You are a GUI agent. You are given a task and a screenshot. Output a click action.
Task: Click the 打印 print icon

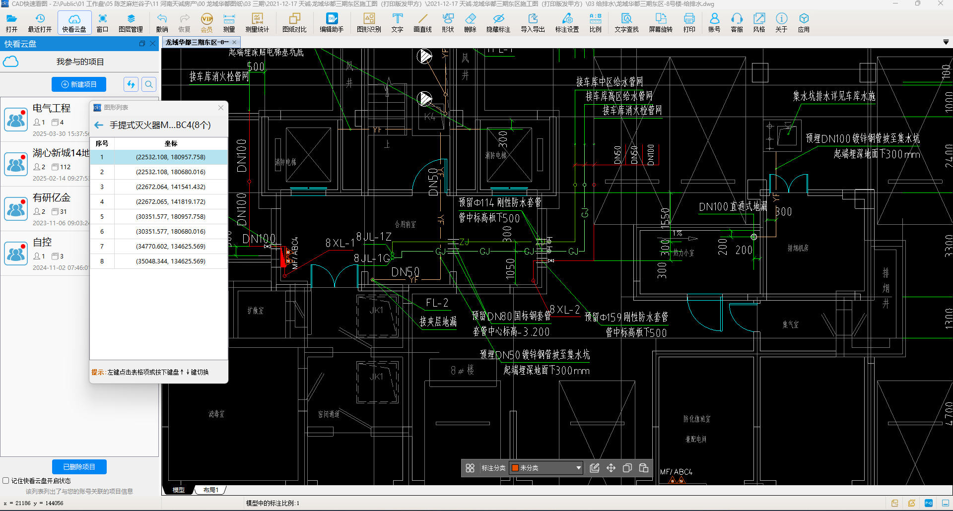(689, 22)
